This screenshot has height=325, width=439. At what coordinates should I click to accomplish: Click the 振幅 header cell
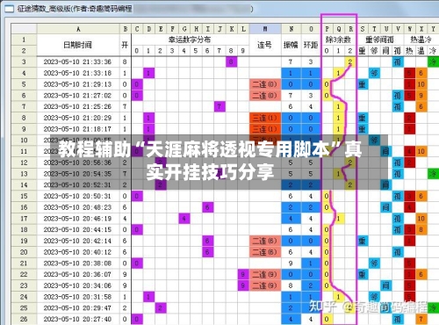291,45
